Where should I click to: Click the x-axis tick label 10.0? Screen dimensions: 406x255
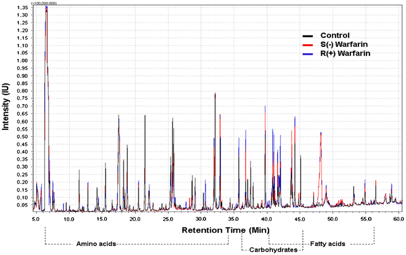(x=69, y=219)
